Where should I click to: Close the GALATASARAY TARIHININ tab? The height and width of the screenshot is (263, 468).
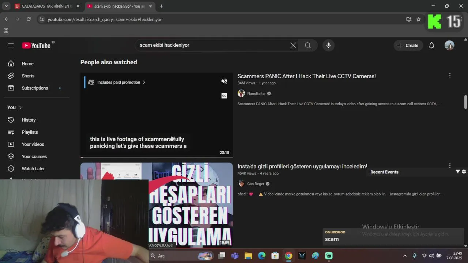pyautogui.click(x=78, y=6)
